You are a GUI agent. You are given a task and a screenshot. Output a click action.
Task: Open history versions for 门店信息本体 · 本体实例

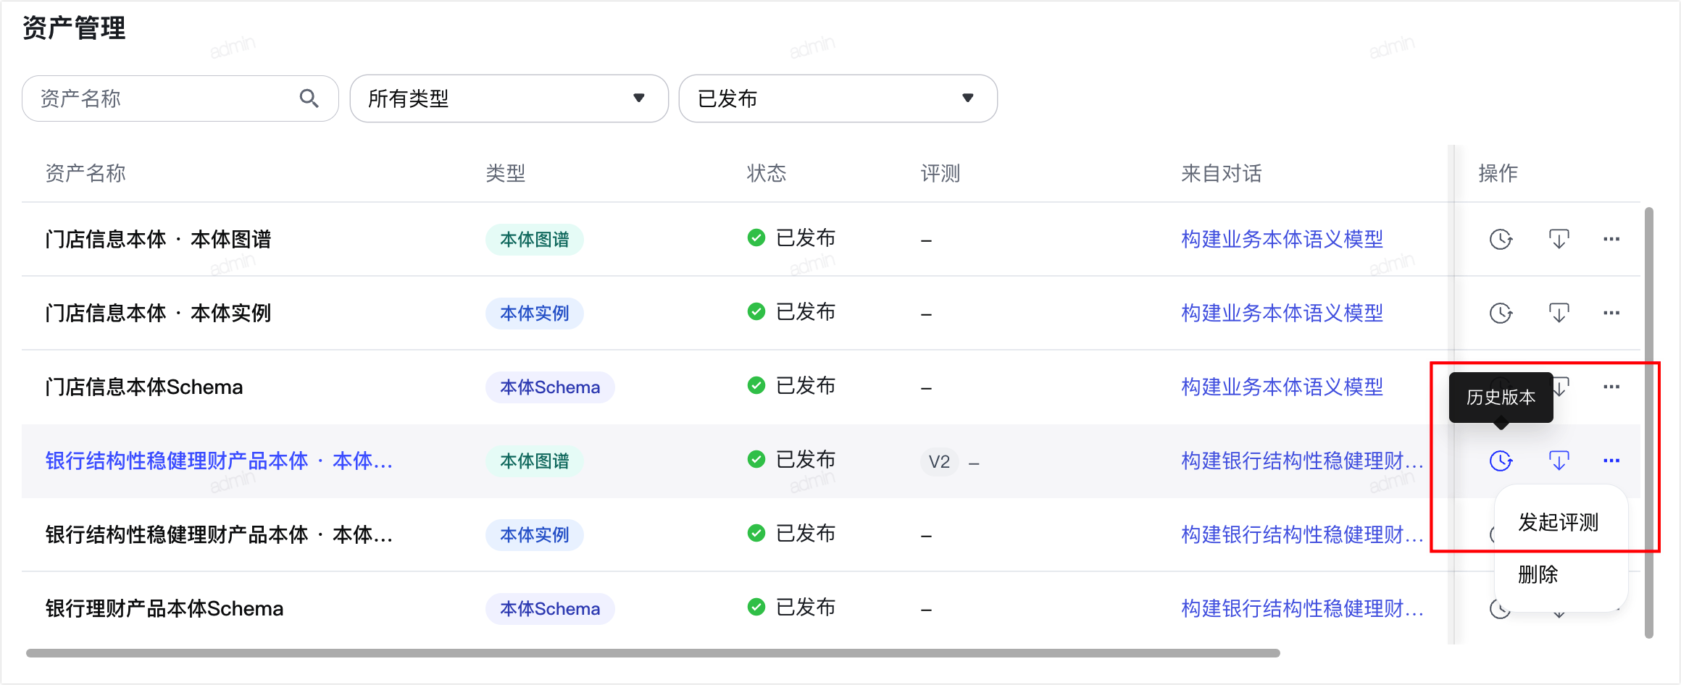click(x=1501, y=313)
